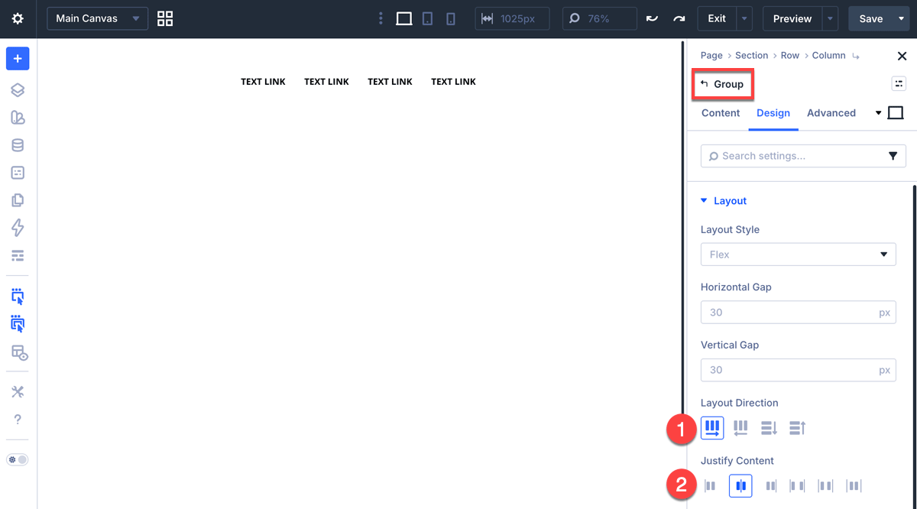Close the settings panel
917x509 pixels.
[x=902, y=56]
